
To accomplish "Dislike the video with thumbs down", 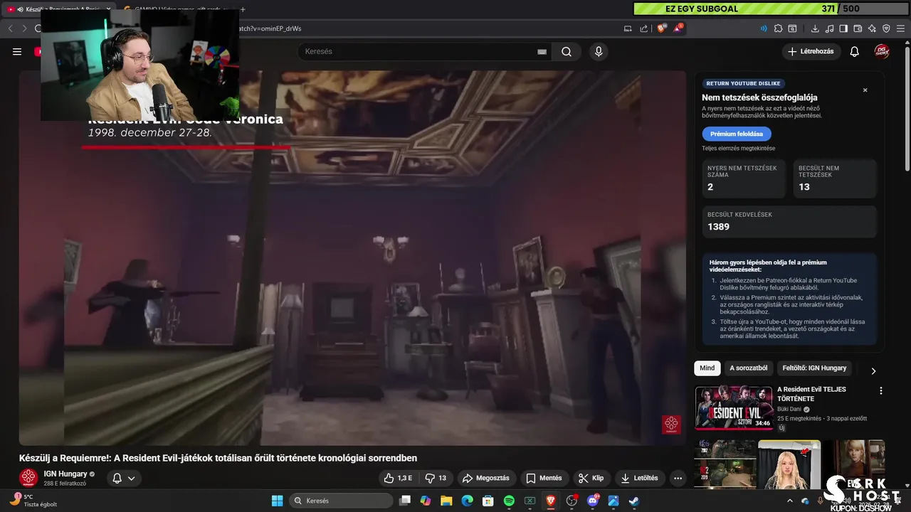I will tap(436, 478).
